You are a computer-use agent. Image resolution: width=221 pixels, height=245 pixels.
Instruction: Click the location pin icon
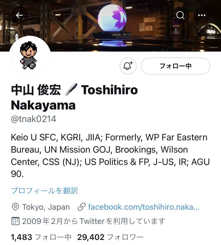pos(15,207)
